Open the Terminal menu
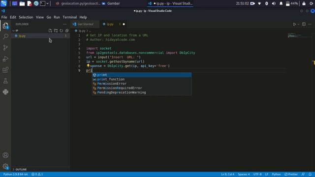This screenshot has width=315, height=177. 70,17
